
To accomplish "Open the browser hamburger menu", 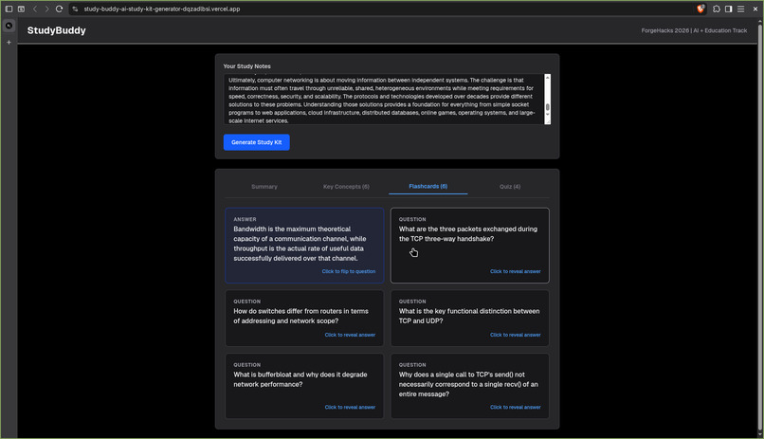I will pyautogui.click(x=740, y=9).
